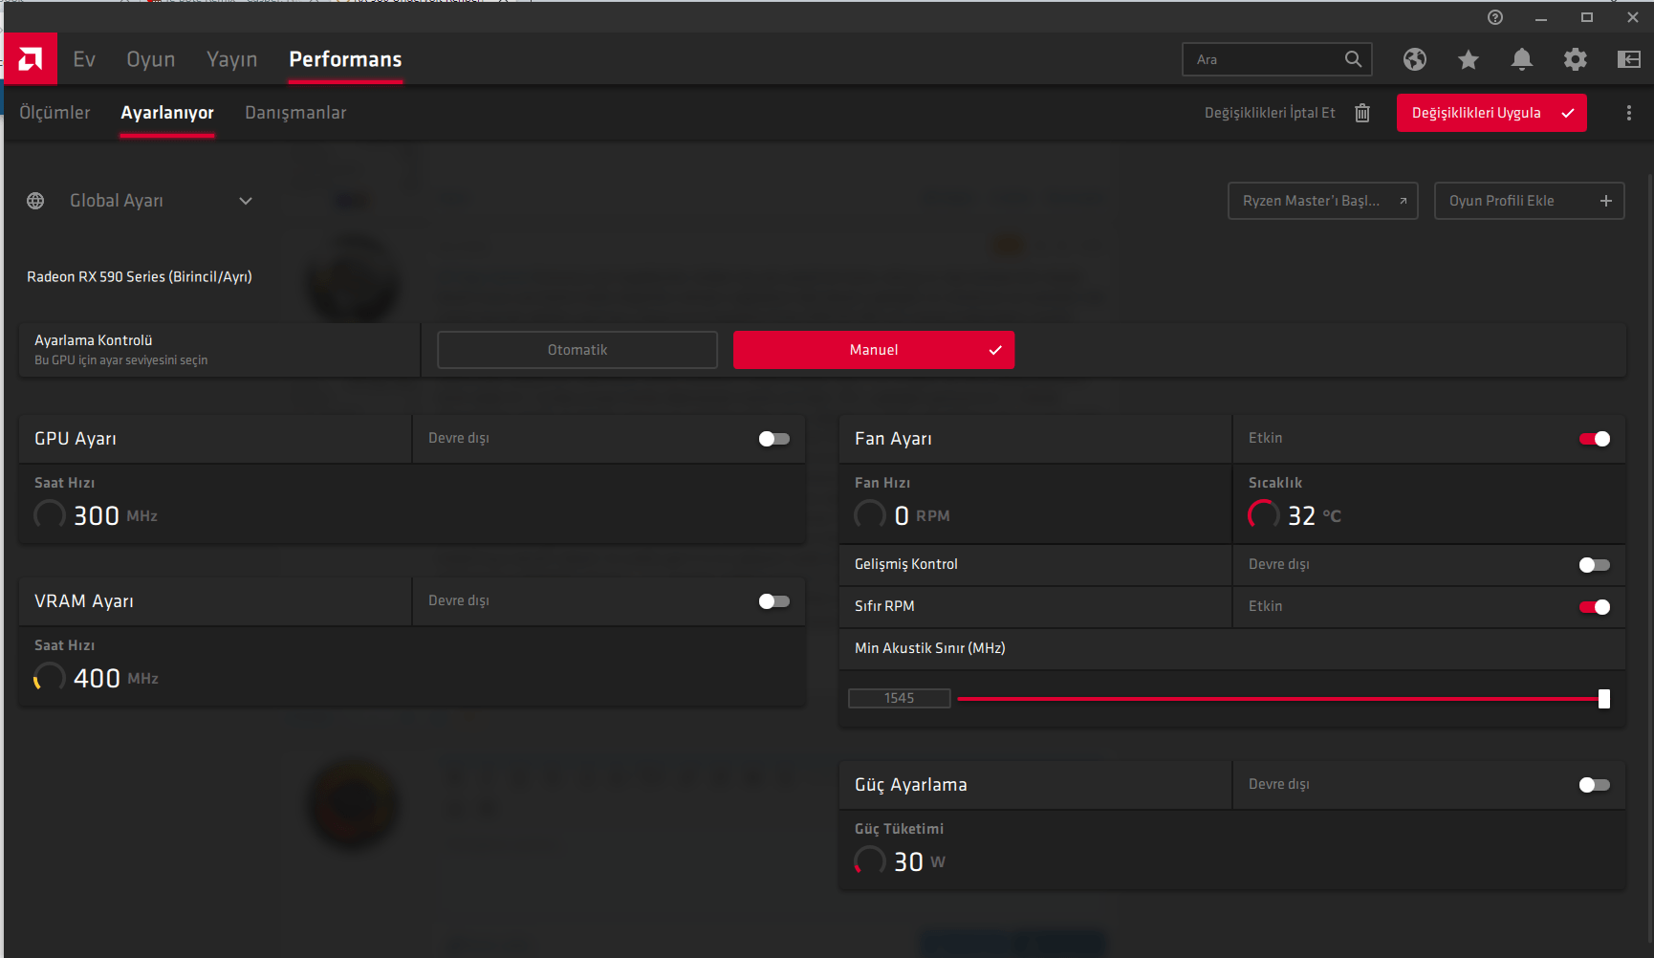The height and width of the screenshot is (958, 1654).
Task: Open the web browser globe icon
Action: pos(1415,59)
